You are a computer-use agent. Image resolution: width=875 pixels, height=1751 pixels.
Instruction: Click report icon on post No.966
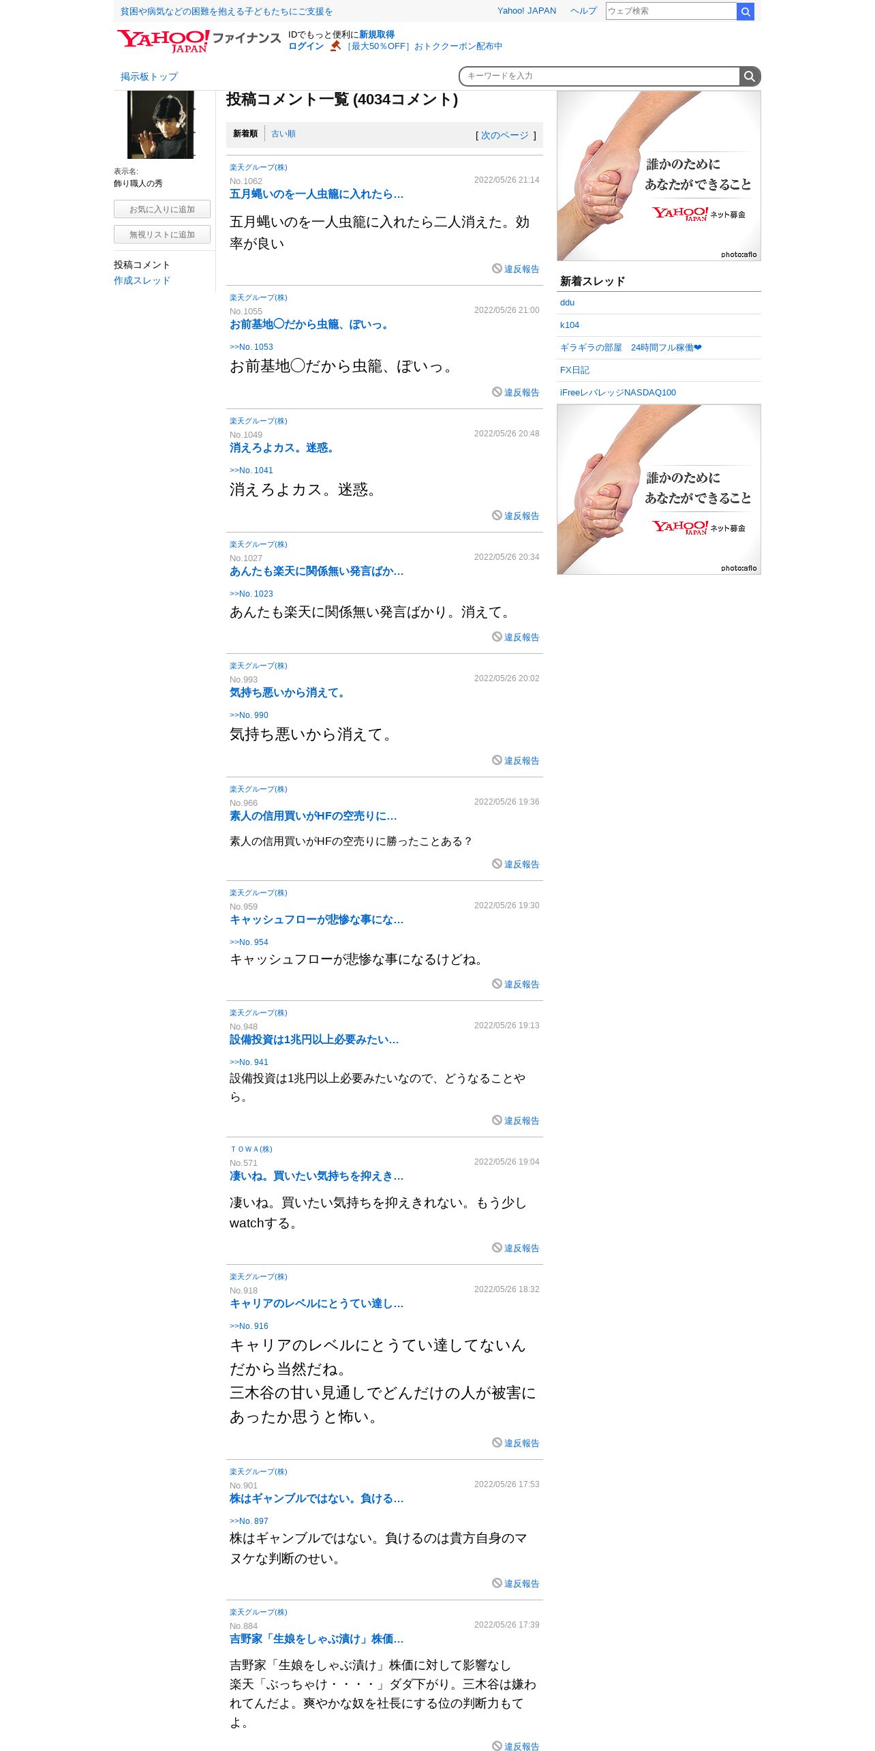pos(497,864)
